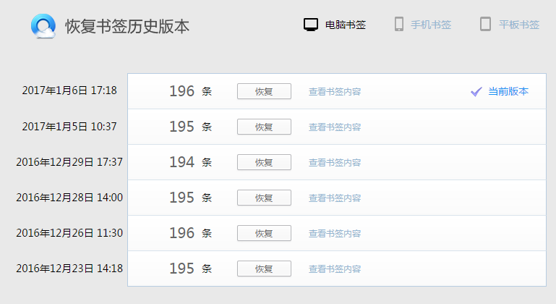
Task: Restore the 2016年12月26日 11:30 version
Action: (x=264, y=233)
